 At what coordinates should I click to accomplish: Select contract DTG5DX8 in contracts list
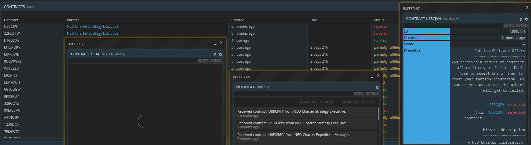[x=12, y=40]
